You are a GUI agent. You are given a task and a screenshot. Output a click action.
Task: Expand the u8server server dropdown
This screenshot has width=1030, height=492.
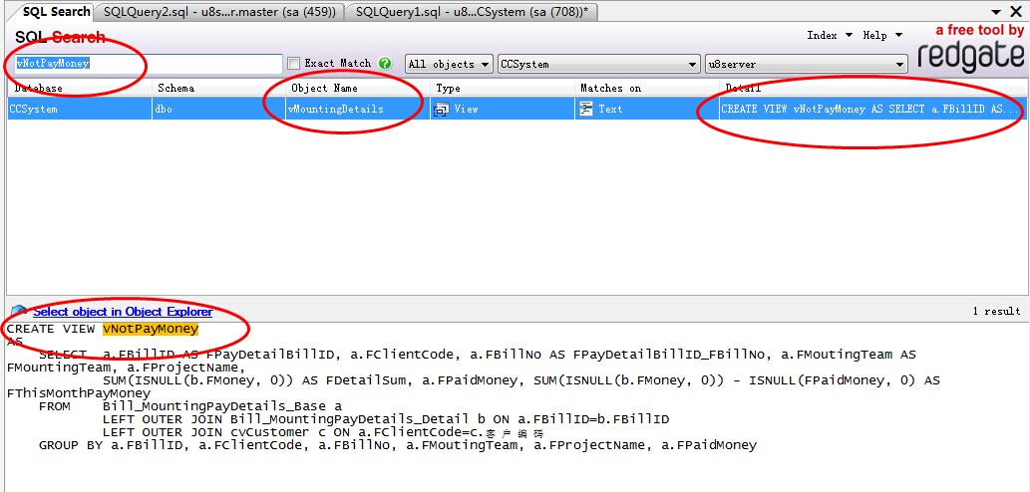click(x=806, y=64)
